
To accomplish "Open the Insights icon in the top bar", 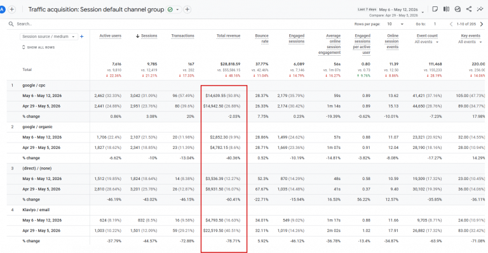I will point(457,9).
